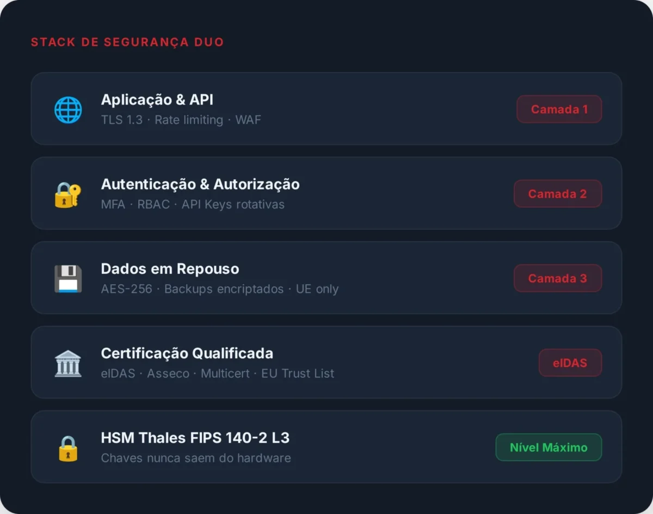
Task: Select the HSM Thales FIPS 140-2 L3 row
Action: [326, 447]
